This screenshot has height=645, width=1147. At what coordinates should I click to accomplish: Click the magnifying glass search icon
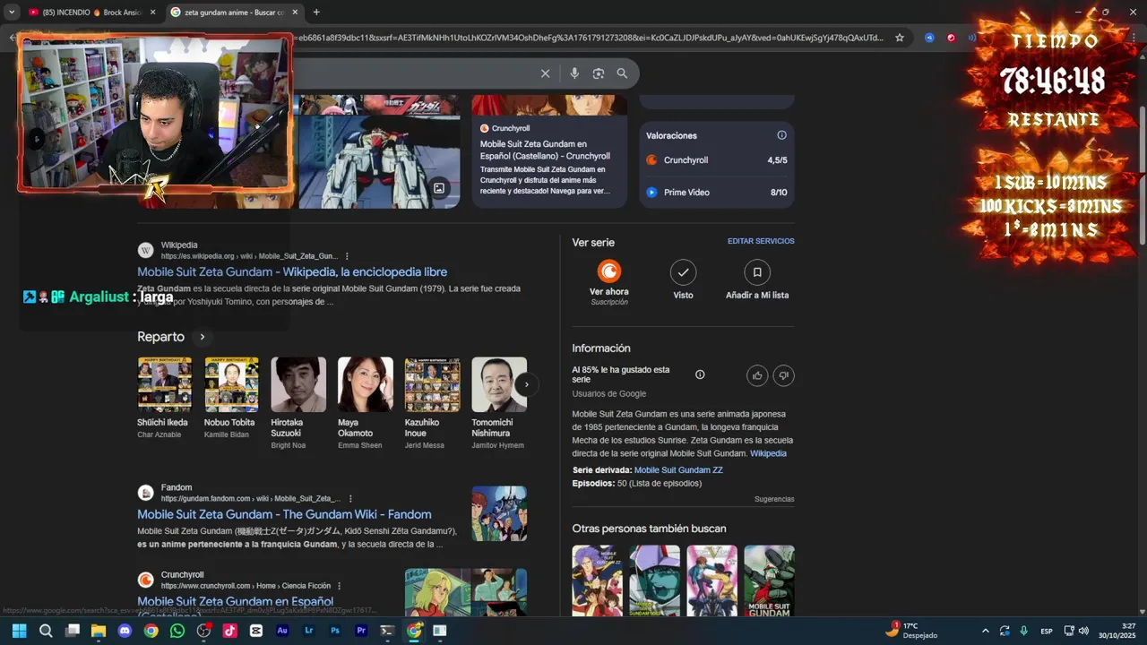[622, 73]
